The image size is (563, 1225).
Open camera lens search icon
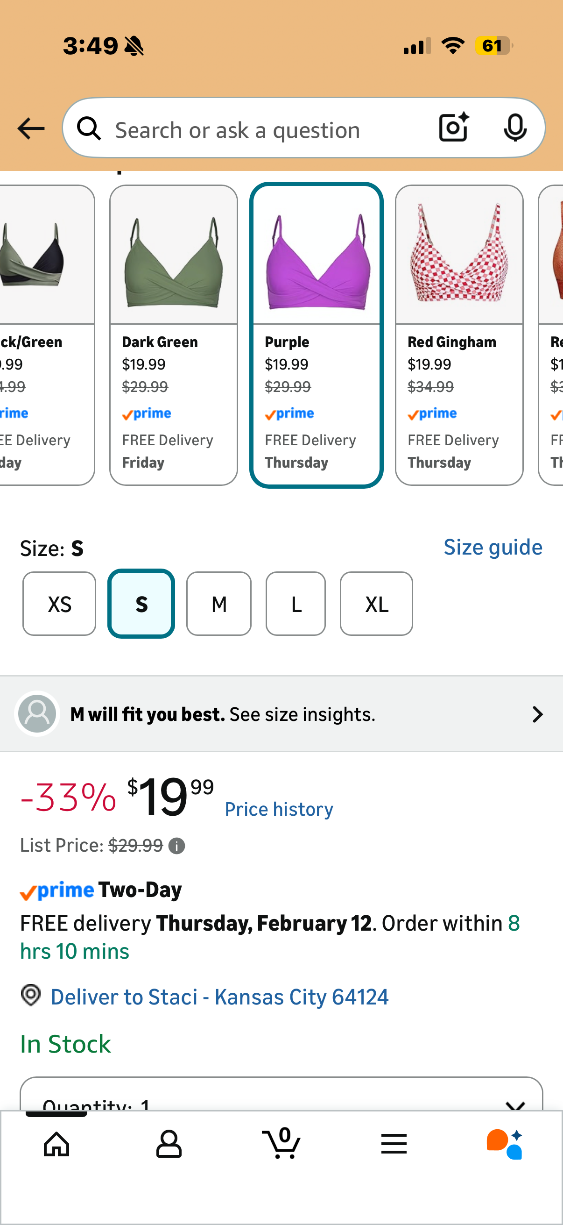(453, 128)
